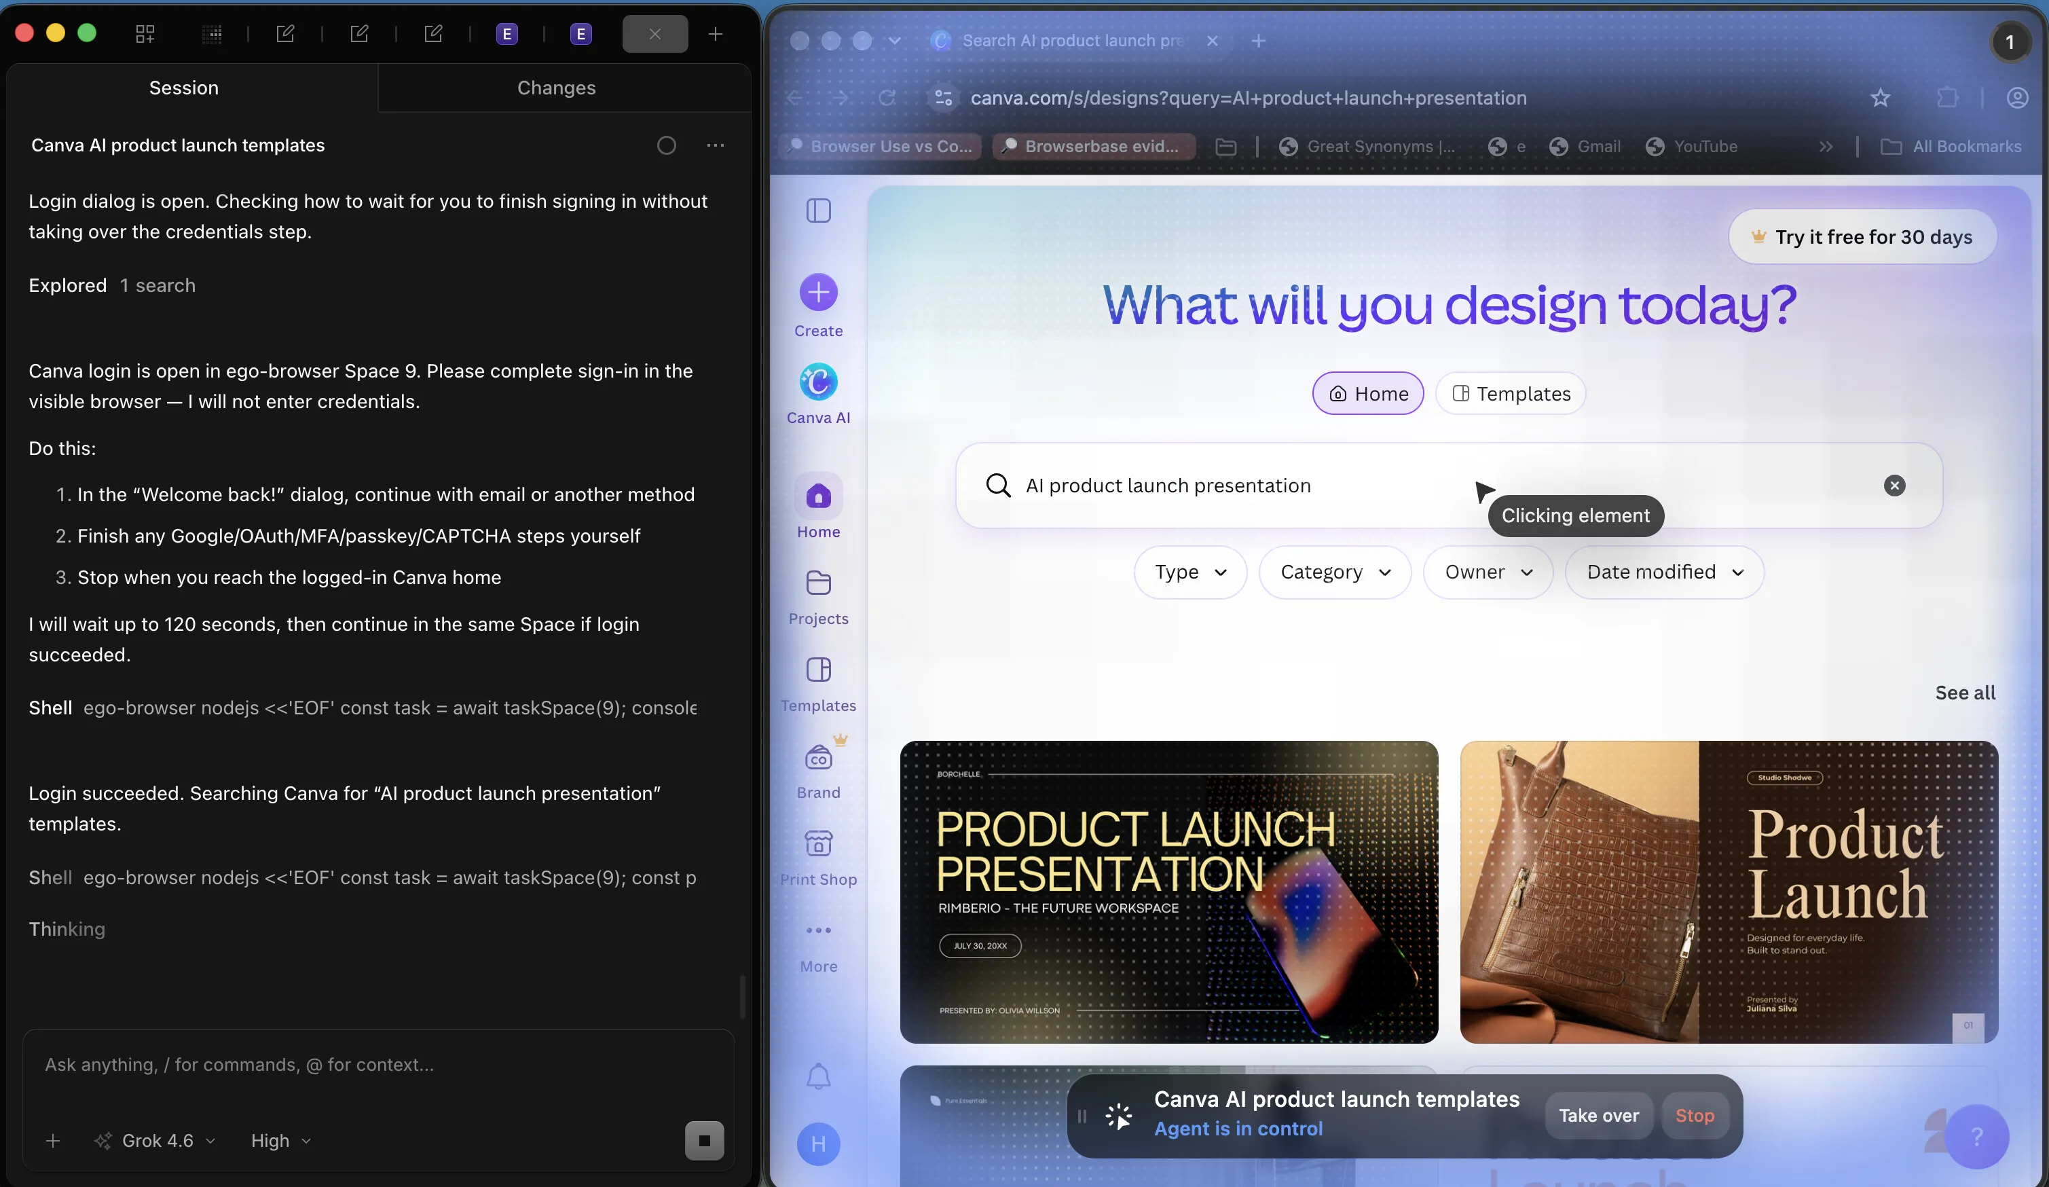This screenshot has width=2049, height=1187.
Task: Open the High reasoning level dropdown
Action: point(280,1141)
